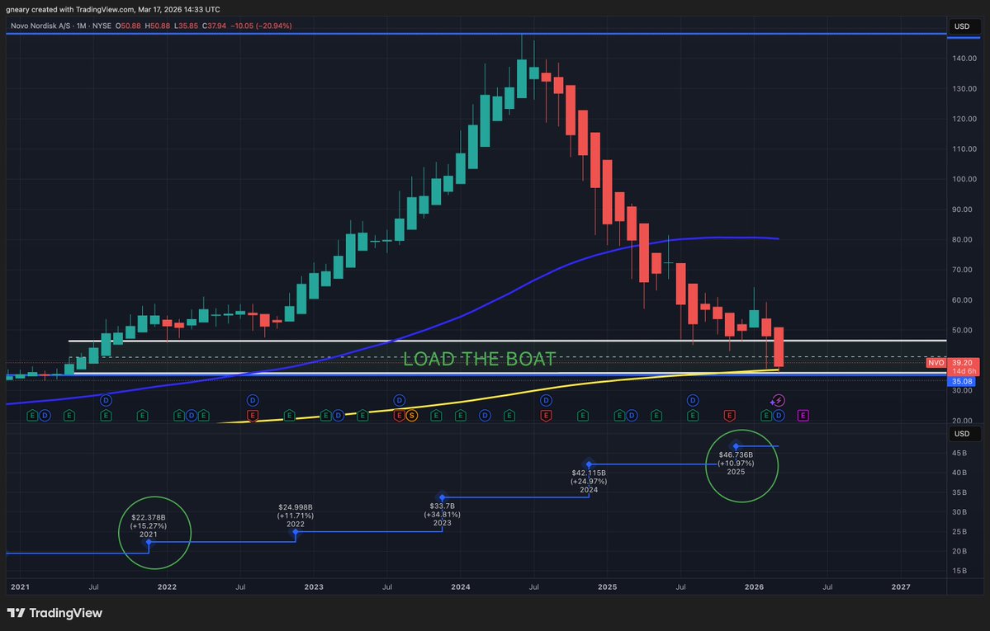990x631 pixels.
Task: Click the Novo Nordisk A/S symbol title
Action: [x=40, y=26]
